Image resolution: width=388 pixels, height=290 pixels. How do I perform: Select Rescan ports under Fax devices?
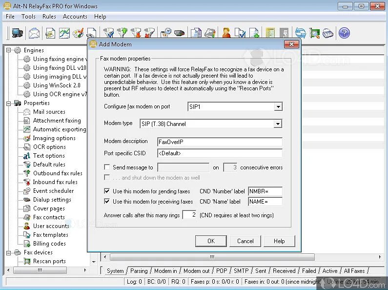[x=49, y=261]
